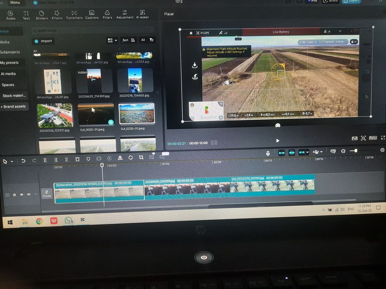Viewport: 386px width, 289px height.
Task: Click the Rotate clip icon
Action: [131, 158]
